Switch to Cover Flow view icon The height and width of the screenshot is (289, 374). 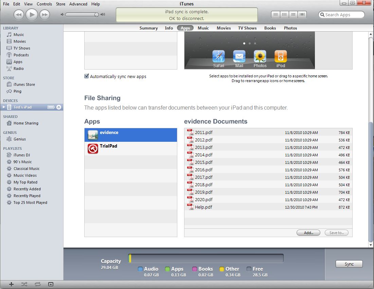point(302,15)
